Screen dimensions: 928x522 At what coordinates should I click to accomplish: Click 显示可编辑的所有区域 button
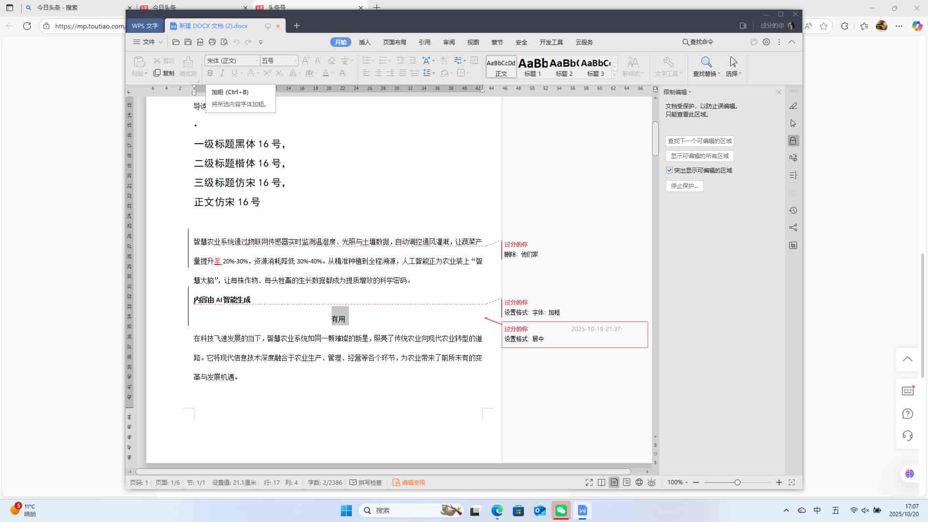(700, 156)
